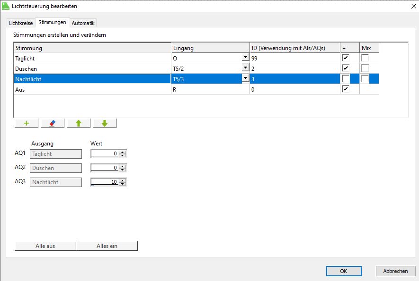This screenshot has height=281, width=419.
Task: Decrease AQ3 Wert with down arrow
Action: (x=123, y=184)
